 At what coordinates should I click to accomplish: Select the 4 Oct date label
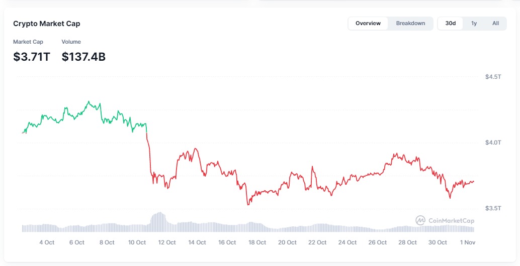(x=47, y=242)
